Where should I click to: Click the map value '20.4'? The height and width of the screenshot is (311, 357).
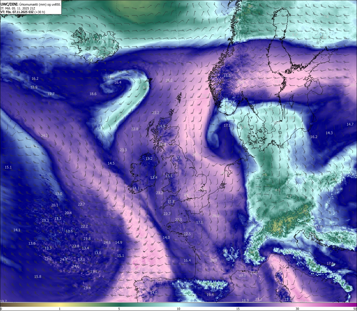pyautogui.click(x=68, y=213)
